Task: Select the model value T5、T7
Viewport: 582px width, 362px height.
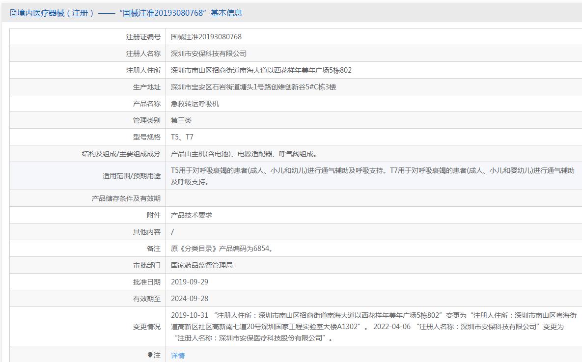Action: pyautogui.click(x=182, y=137)
